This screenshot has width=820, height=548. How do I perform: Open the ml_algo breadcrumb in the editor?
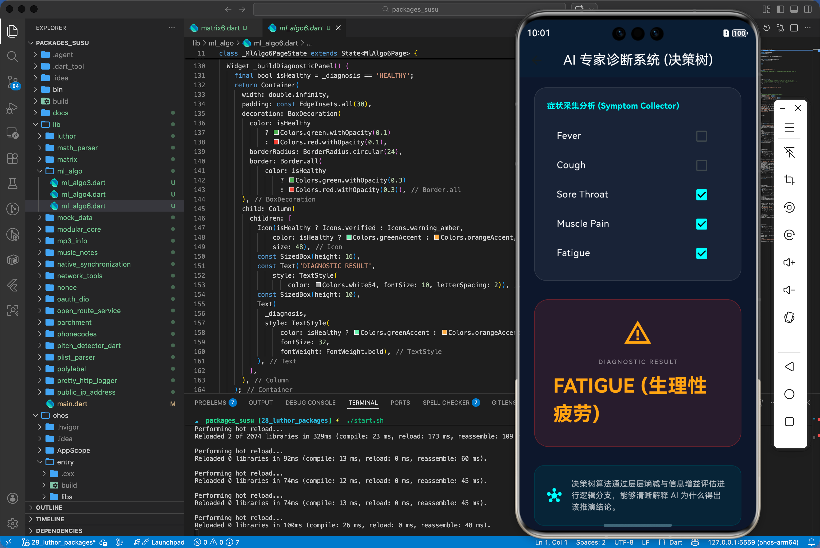[221, 43]
